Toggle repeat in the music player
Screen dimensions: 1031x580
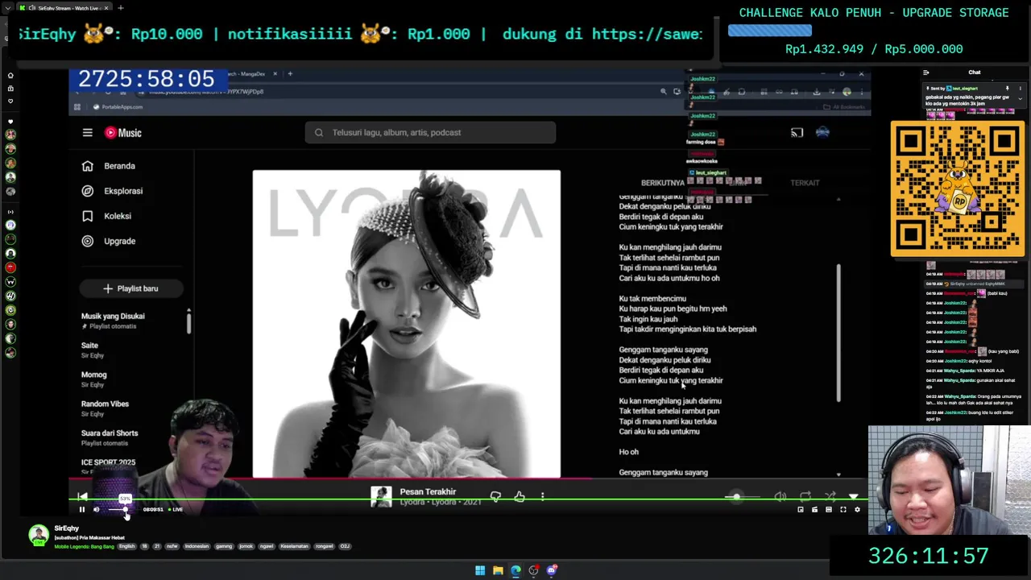[805, 497]
